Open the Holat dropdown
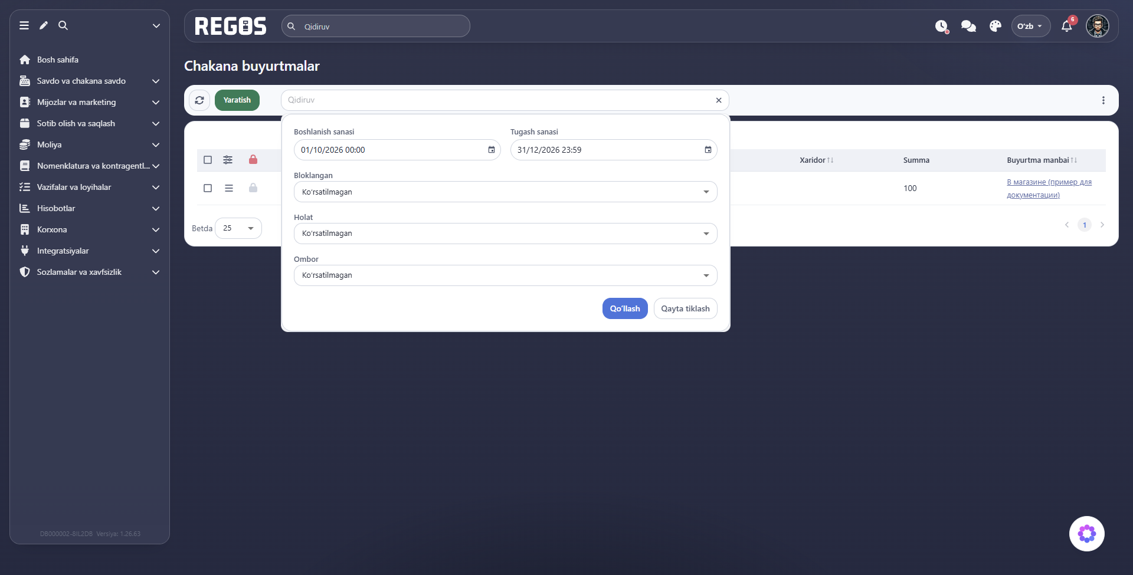 506,234
